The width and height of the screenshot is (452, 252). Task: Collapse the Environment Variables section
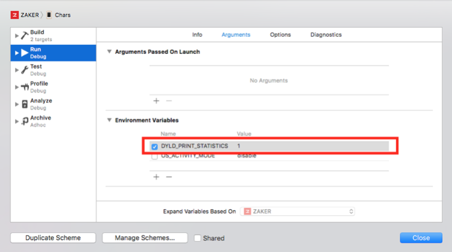click(109, 120)
